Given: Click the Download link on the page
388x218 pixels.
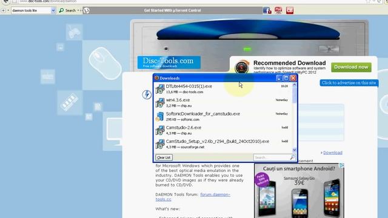Looking at the screenshot, I should 333,153.
